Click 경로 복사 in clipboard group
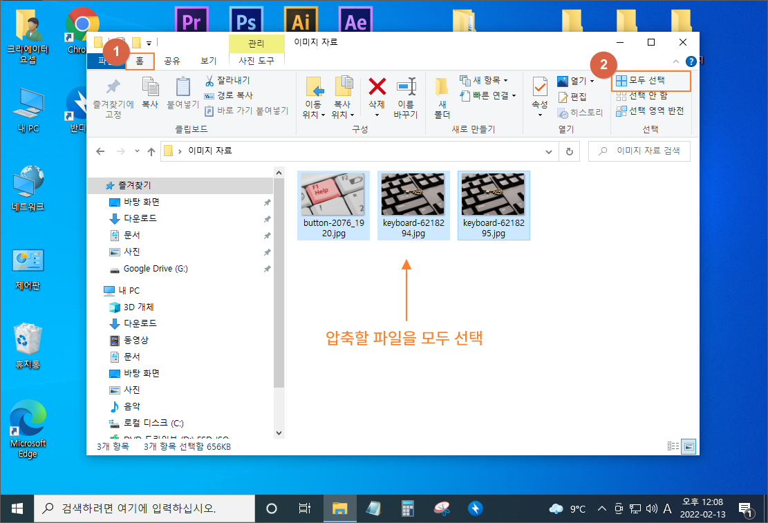This screenshot has height=523, width=768. [x=229, y=95]
